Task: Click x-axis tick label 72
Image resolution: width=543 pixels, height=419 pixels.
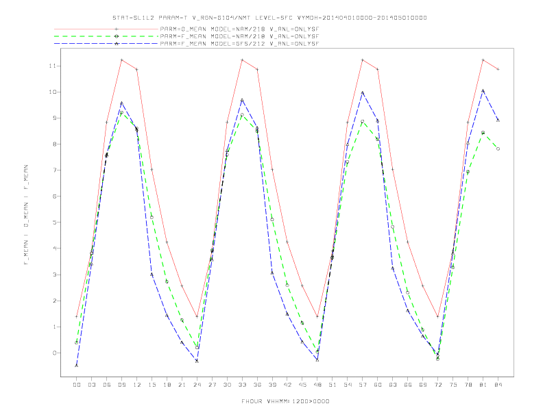Action: coord(438,385)
